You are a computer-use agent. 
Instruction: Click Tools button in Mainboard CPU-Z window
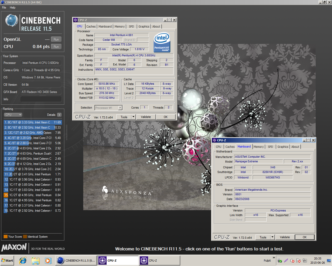pyautogui.click(x=263, y=237)
